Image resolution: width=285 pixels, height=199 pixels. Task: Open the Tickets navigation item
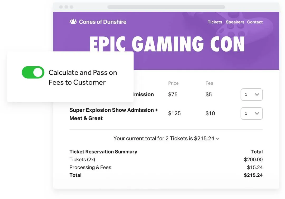(215, 22)
